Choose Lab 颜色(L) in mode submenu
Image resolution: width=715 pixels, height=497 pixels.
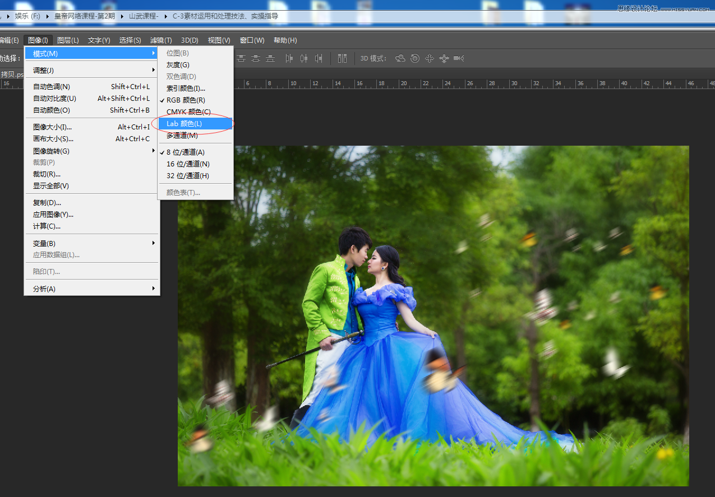pyautogui.click(x=184, y=124)
